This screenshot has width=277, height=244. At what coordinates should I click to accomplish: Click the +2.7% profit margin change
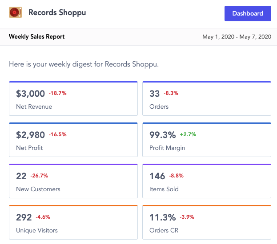[x=188, y=134]
